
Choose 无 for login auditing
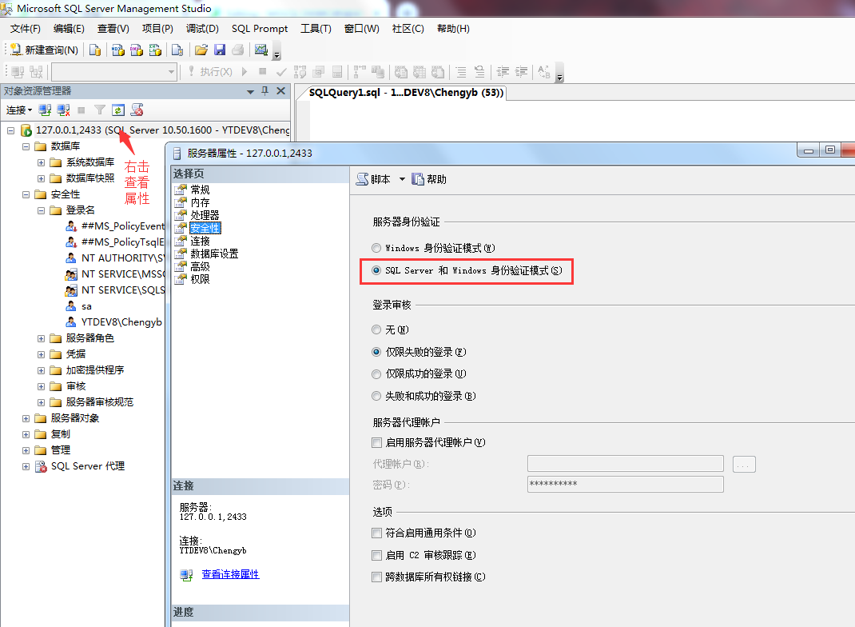pos(376,329)
